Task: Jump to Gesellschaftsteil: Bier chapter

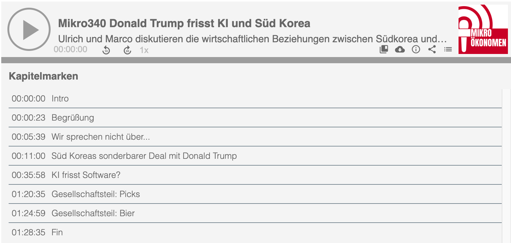Action: click(x=255, y=213)
